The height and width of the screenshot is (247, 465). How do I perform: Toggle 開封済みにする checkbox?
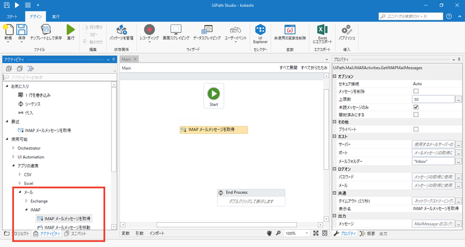pyautogui.click(x=416, y=114)
